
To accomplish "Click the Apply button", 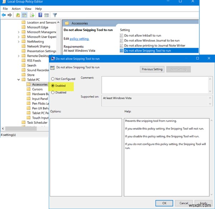I will click(204, 203).
